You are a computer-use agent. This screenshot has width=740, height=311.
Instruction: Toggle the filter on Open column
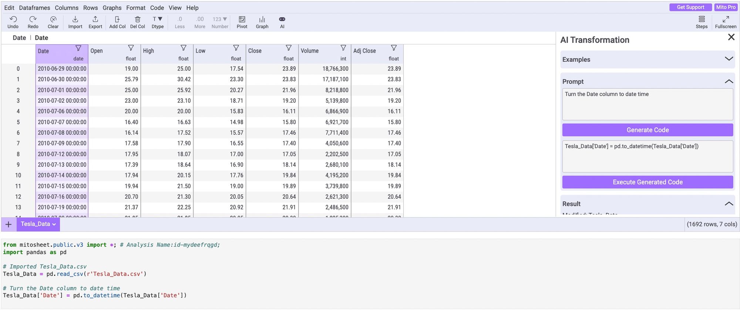coord(131,48)
